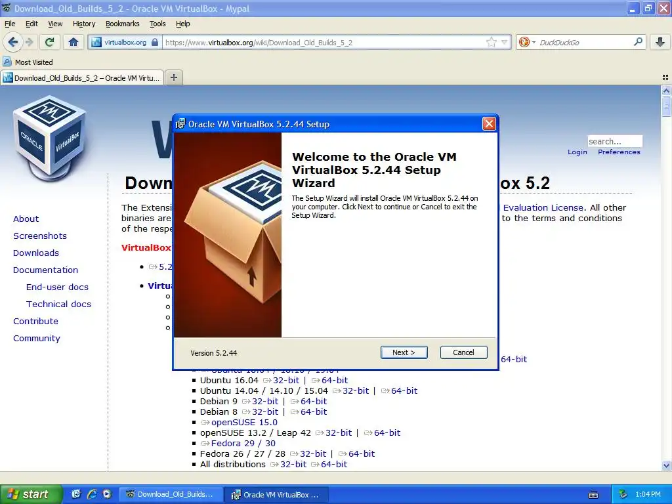Download Ubuntu 16.04 32-bit build

coord(286,380)
